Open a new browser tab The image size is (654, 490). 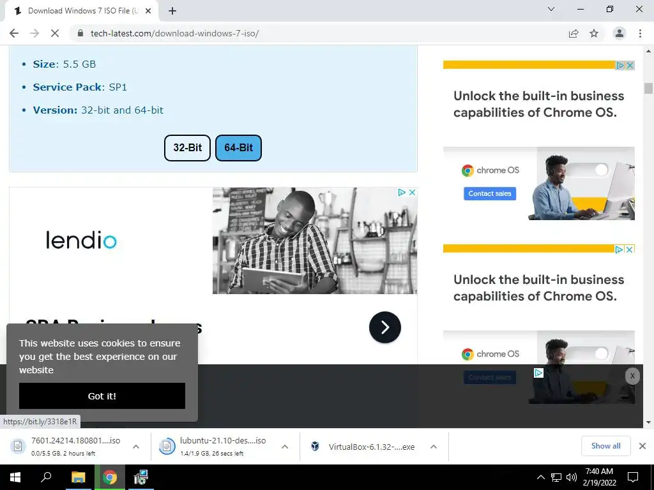[x=172, y=11]
